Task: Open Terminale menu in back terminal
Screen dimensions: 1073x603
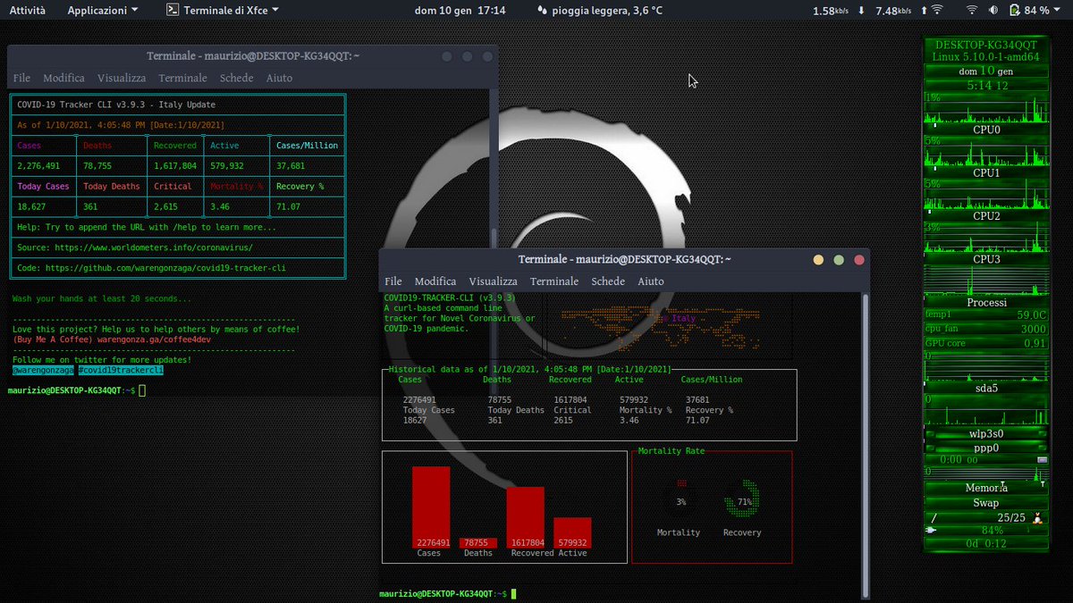Action: 183,78
